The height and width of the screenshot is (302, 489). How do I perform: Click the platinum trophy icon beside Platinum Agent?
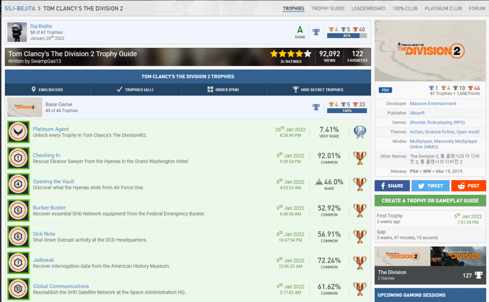(360, 132)
